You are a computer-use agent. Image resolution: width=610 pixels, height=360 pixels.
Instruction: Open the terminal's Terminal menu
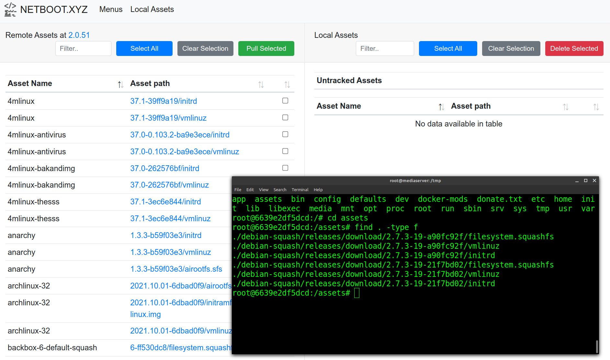pos(300,190)
